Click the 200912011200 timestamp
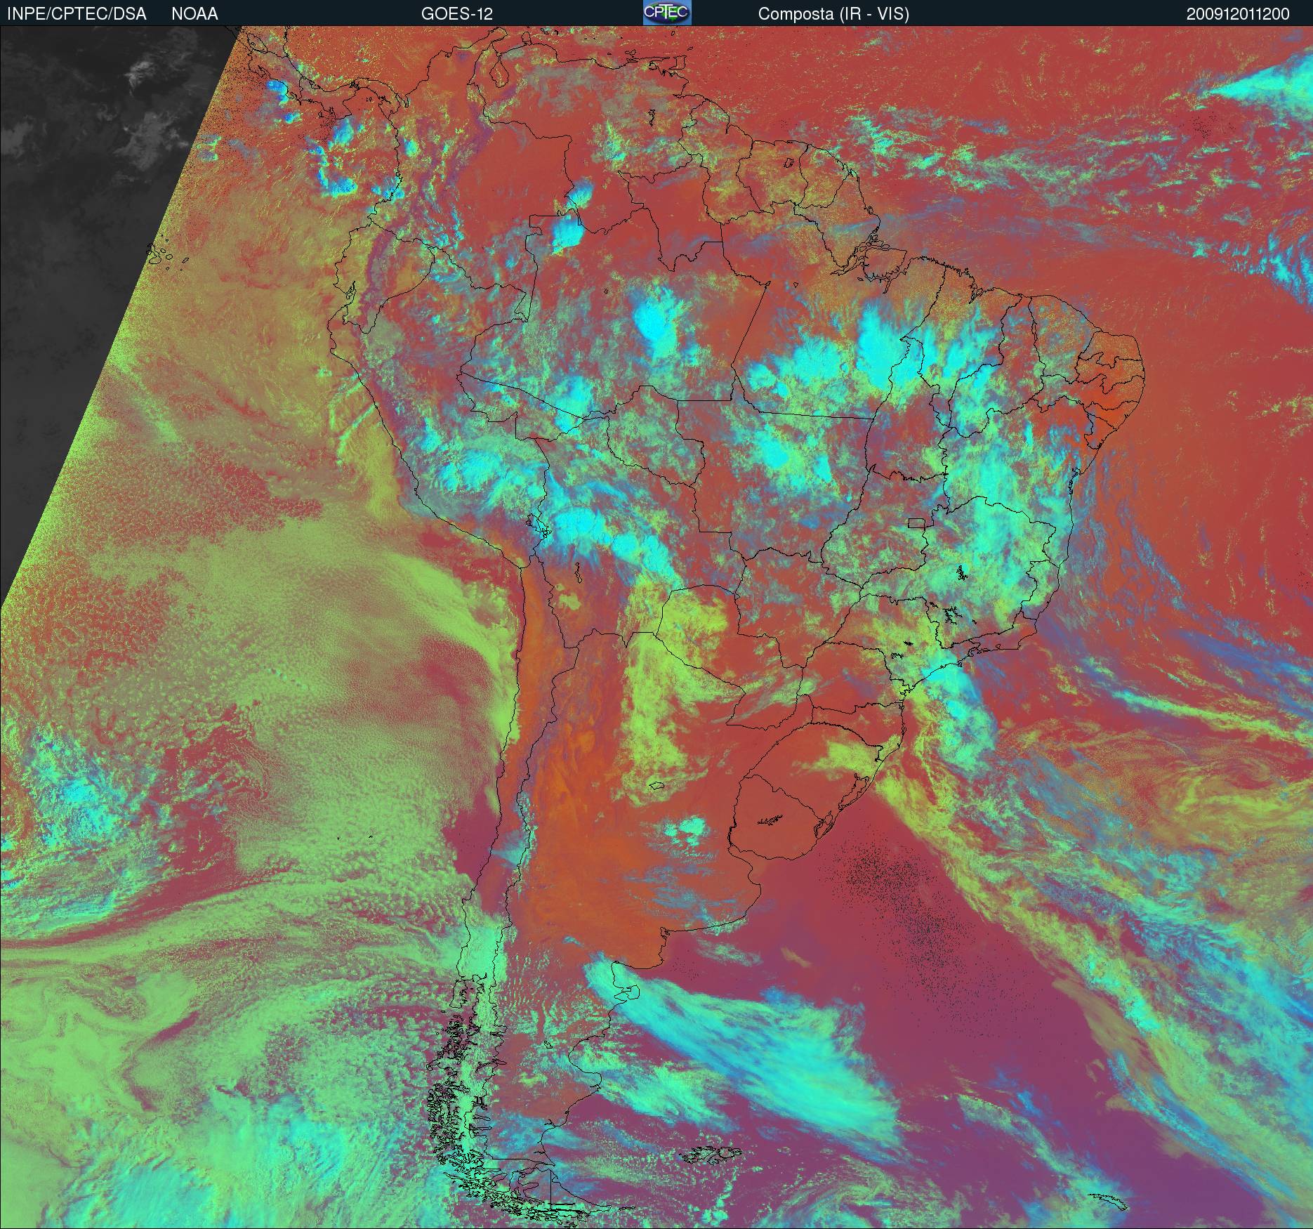1313x1229 pixels. (1238, 14)
